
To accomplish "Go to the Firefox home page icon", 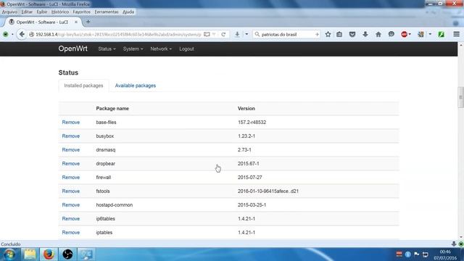I will pos(378,34).
